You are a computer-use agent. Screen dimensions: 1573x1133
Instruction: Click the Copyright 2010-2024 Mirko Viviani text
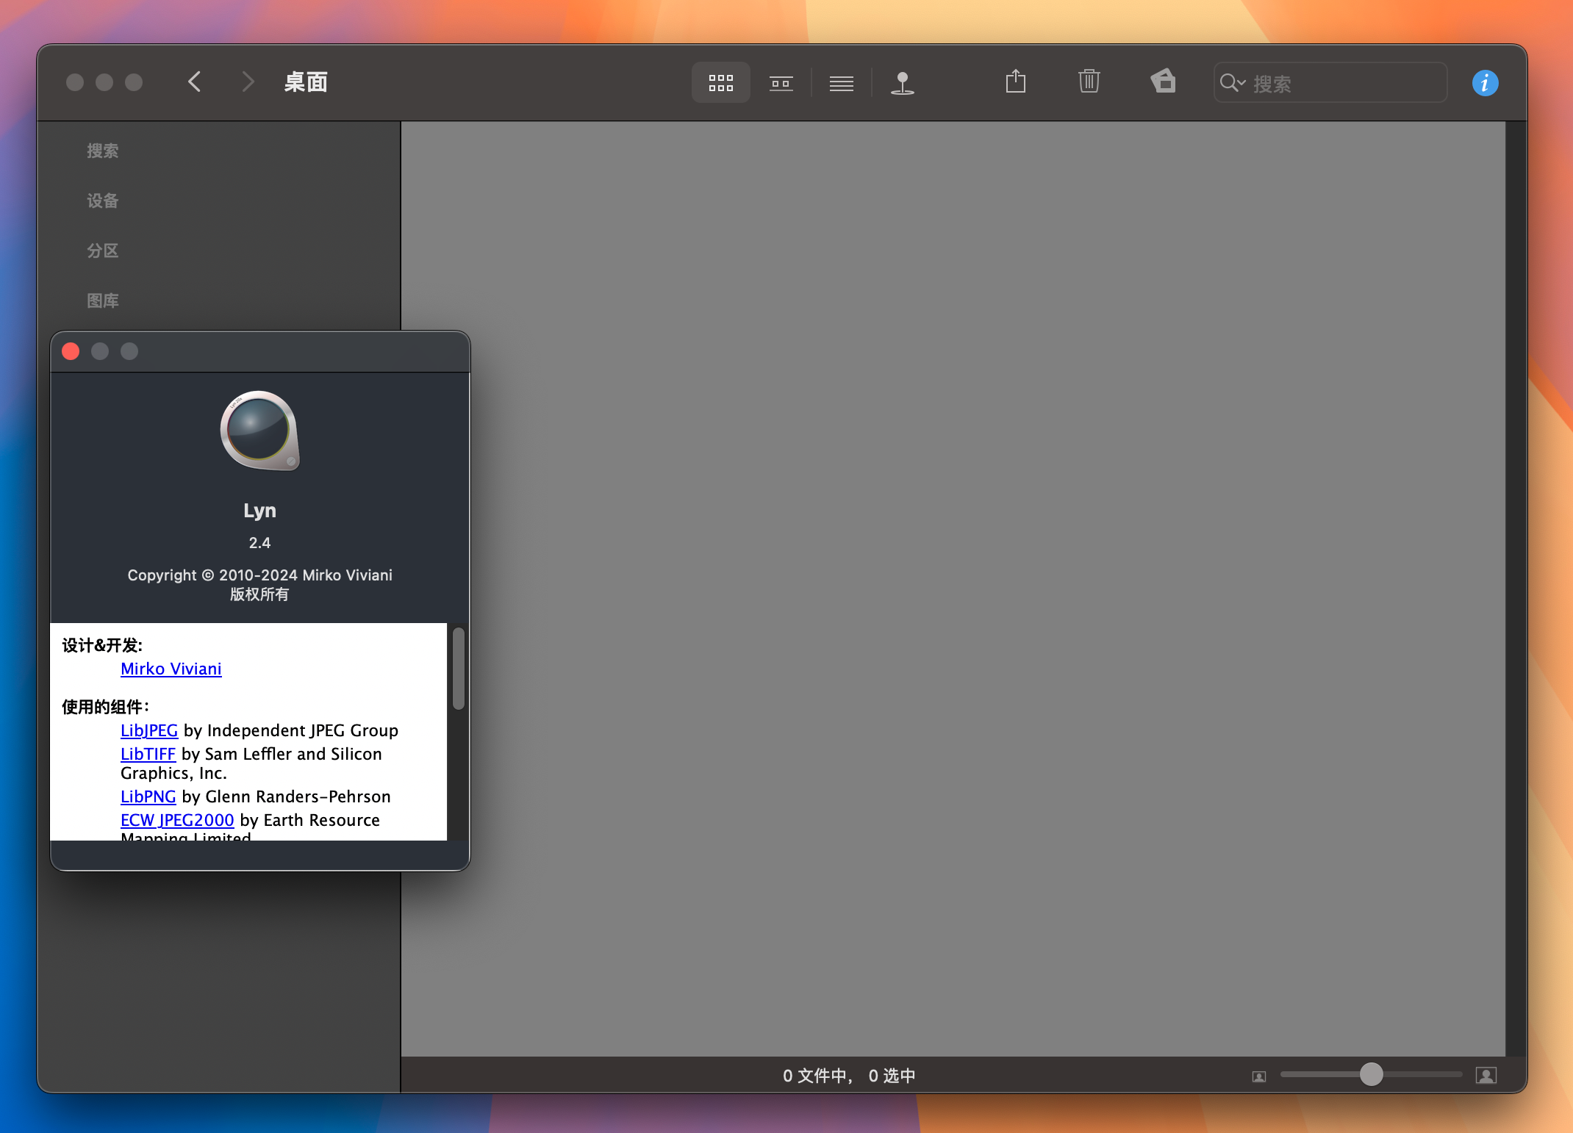259,575
